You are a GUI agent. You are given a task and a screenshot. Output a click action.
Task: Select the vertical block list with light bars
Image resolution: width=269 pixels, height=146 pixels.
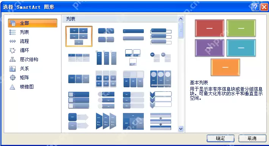click(x=133, y=100)
